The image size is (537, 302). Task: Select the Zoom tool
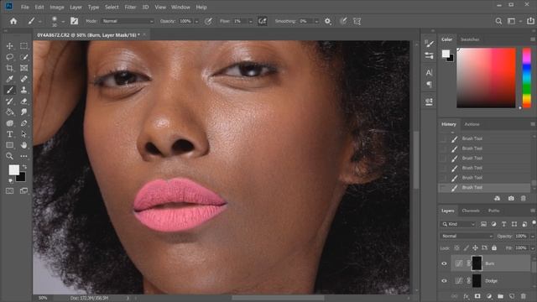pyautogui.click(x=9, y=156)
